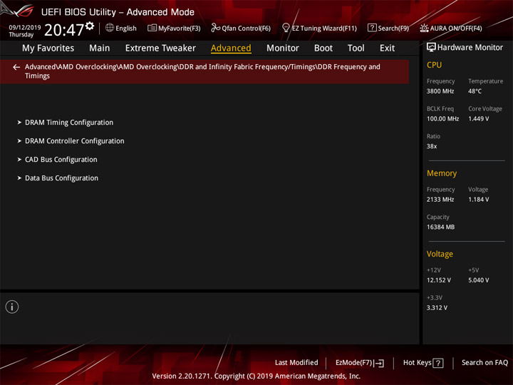Switch to the Main tab
Image resolution: width=513 pixels, height=385 pixels.
pyautogui.click(x=100, y=48)
